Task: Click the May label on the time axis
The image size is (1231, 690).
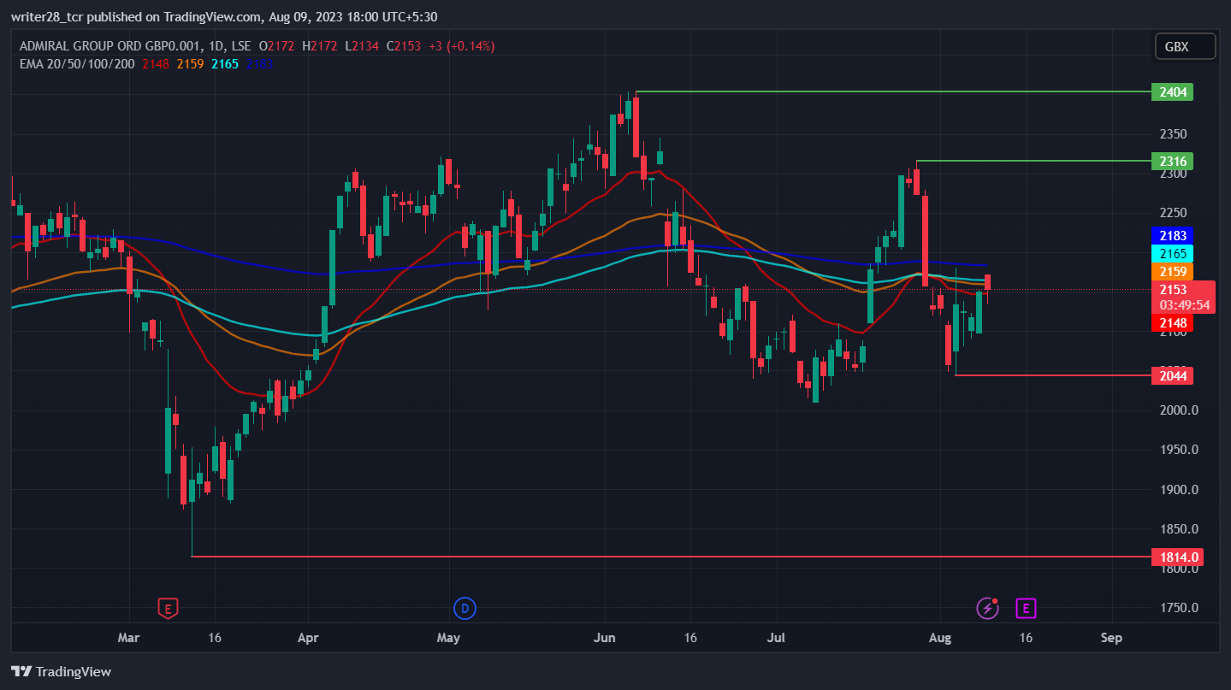Action: [x=448, y=638]
